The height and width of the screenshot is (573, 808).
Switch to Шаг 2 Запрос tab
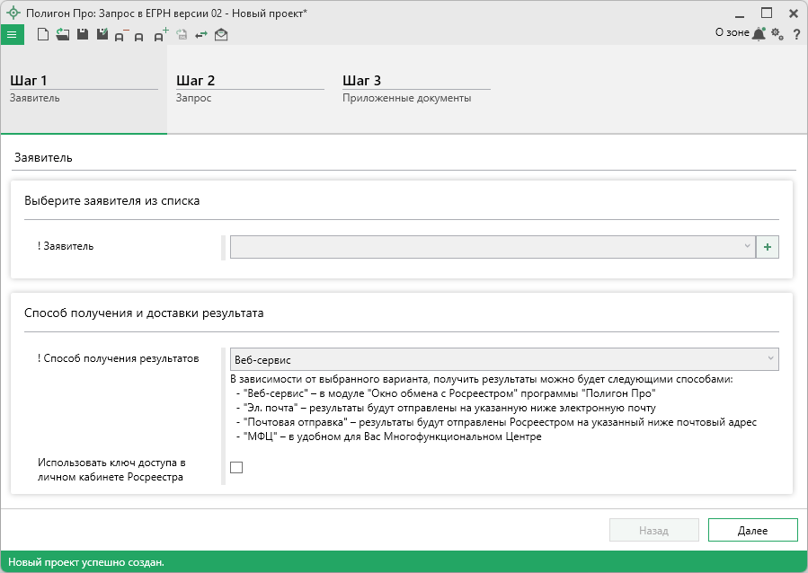pos(249,89)
